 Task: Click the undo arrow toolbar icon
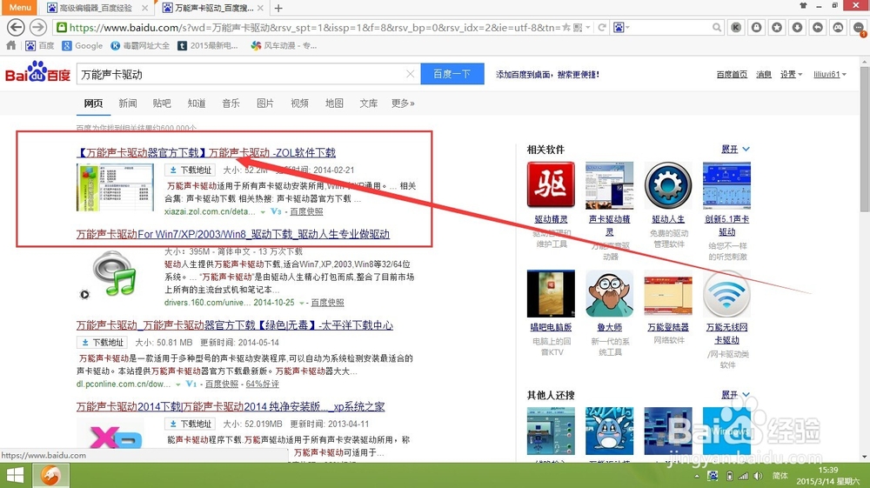818,27
